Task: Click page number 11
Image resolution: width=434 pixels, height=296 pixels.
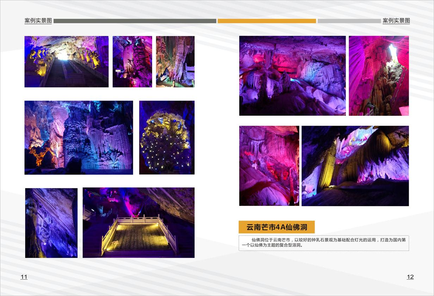Action: [24, 277]
